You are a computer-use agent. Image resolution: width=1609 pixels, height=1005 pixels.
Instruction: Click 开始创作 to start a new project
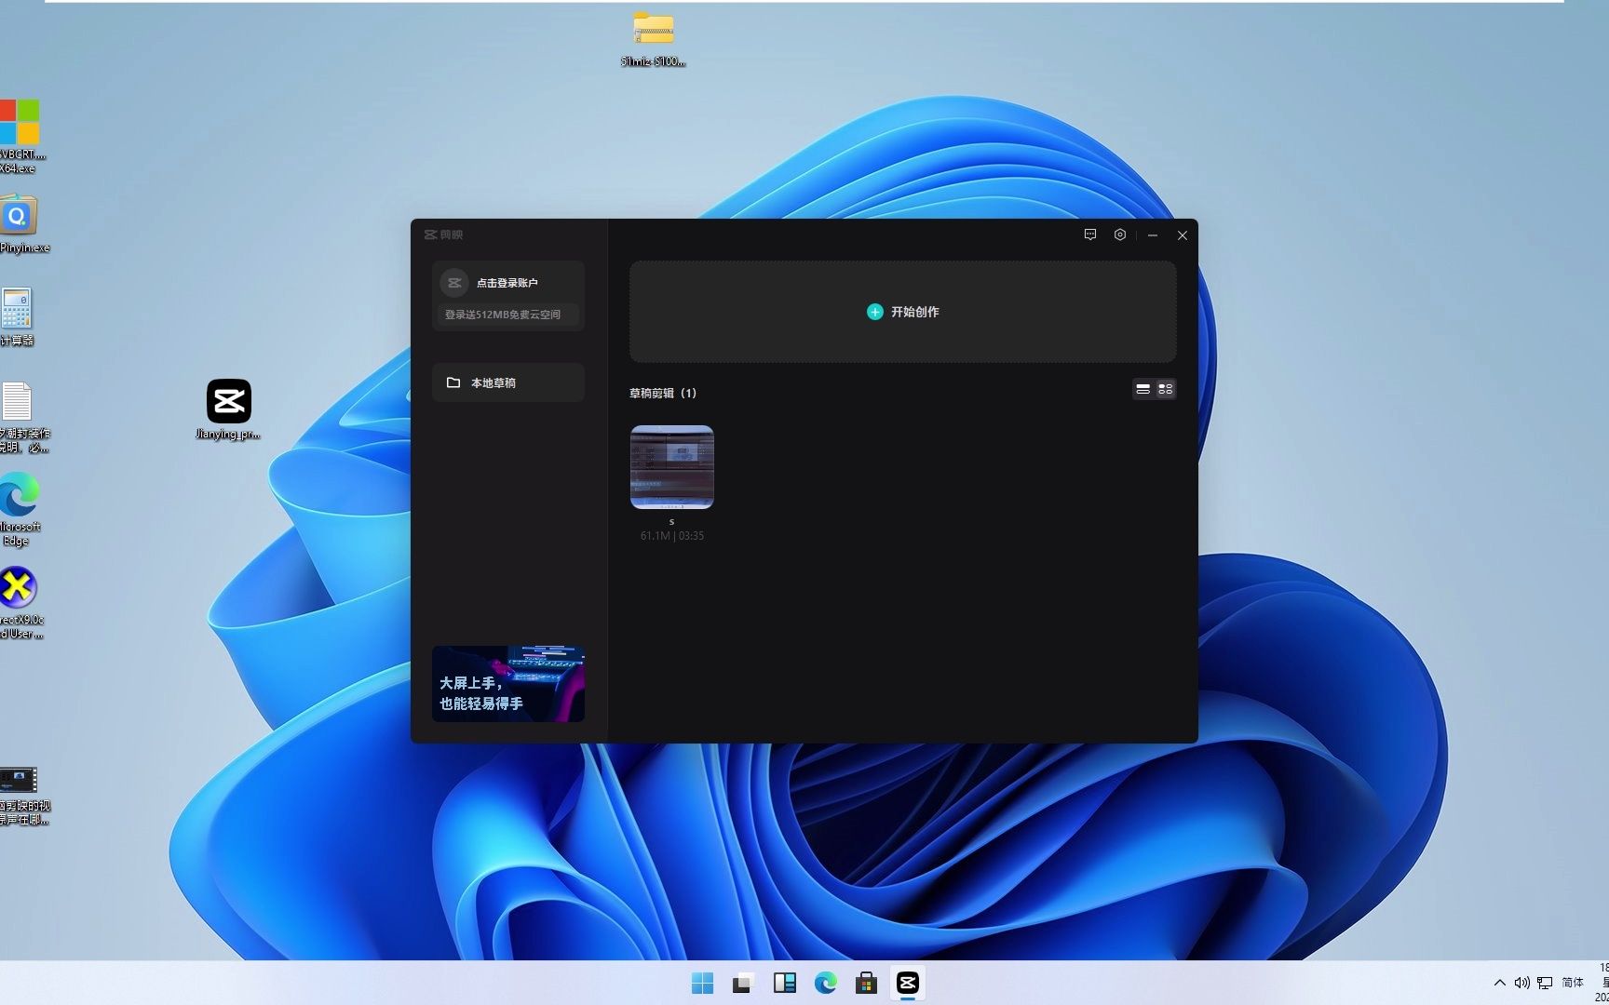tap(902, 312)
